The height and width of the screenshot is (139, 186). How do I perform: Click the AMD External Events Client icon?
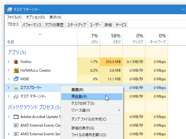coord(16,125)
